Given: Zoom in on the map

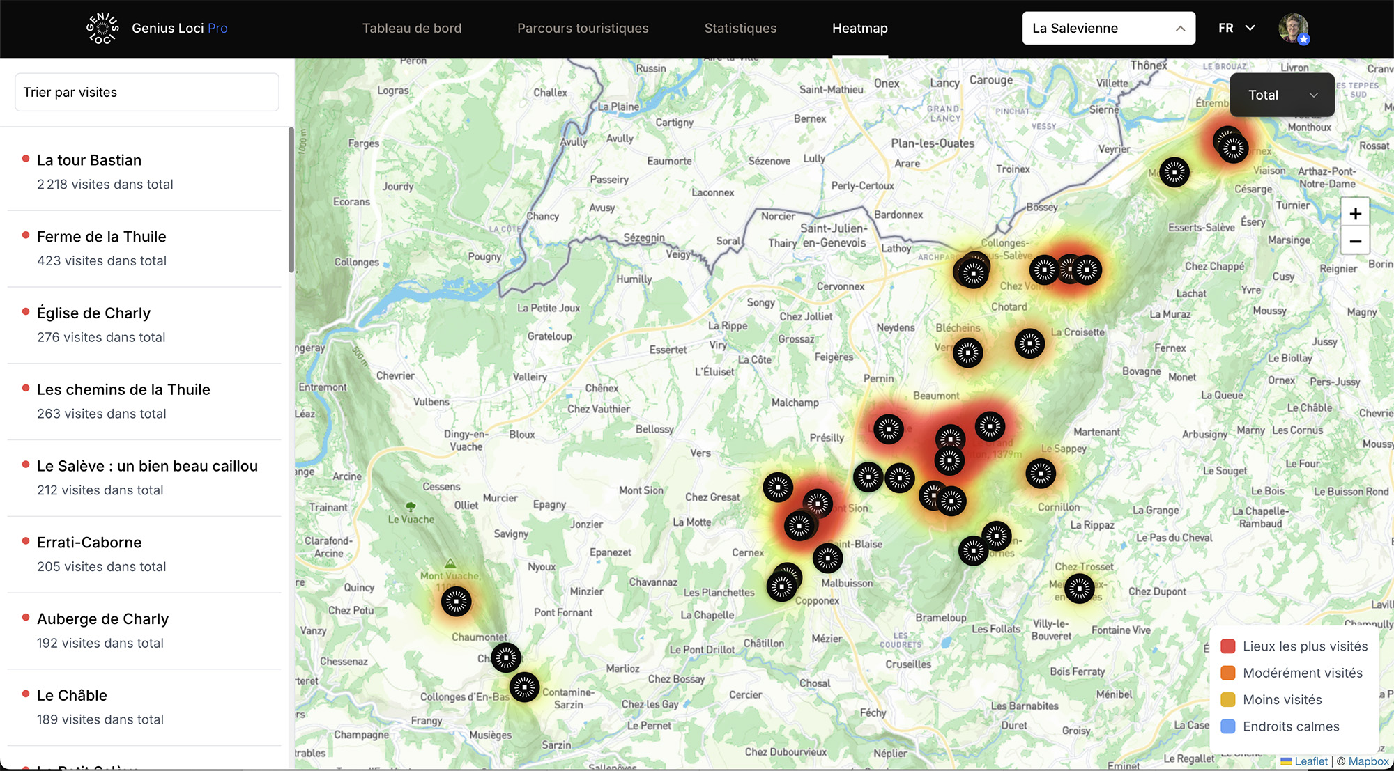Looking at the screenshot, I should click(x=1355, y=214).
